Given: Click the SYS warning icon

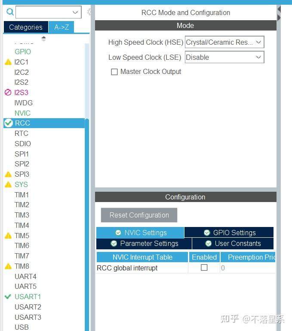Looking at the screenshot, I should tap(8, 184).
